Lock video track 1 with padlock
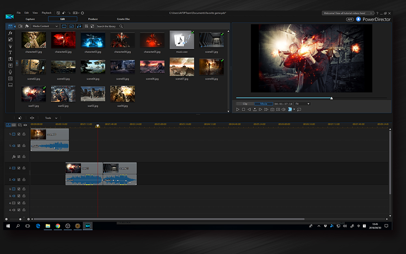406x254 pixels. 24,134
